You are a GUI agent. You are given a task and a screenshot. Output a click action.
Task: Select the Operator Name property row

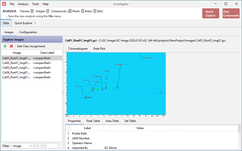(152, 143)
